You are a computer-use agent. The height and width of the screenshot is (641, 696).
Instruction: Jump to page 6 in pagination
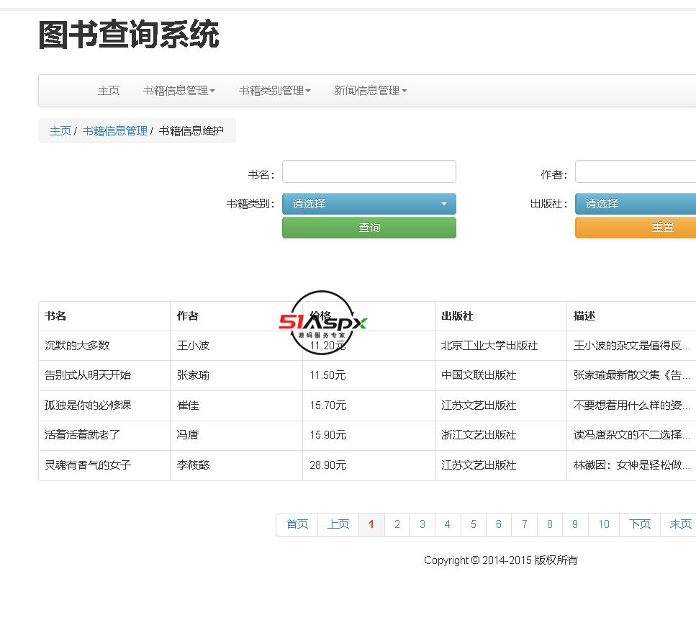(x=499, y=524)
